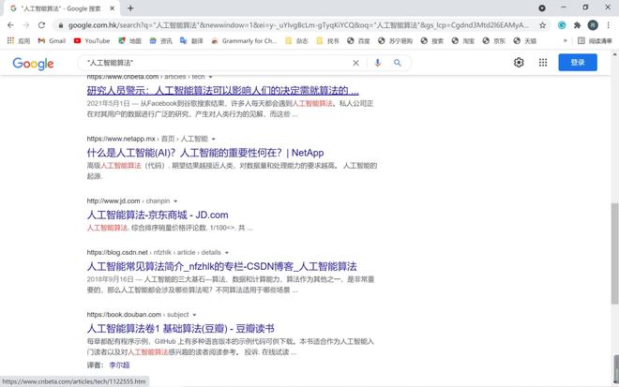The height and width of the screenshot is (387, 619).
Task: Open the CSDN 人工智能常见算法简介 result
Action: click(222, 267)
